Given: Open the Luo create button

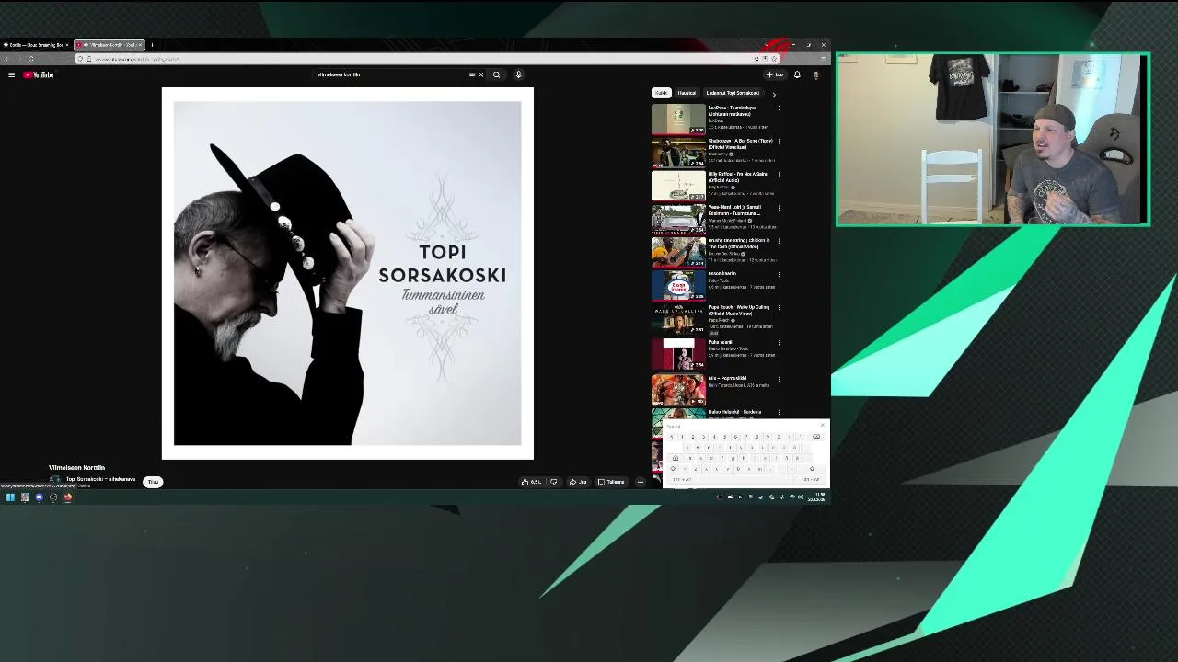Looking at the screenshot, I should [775, 74].
